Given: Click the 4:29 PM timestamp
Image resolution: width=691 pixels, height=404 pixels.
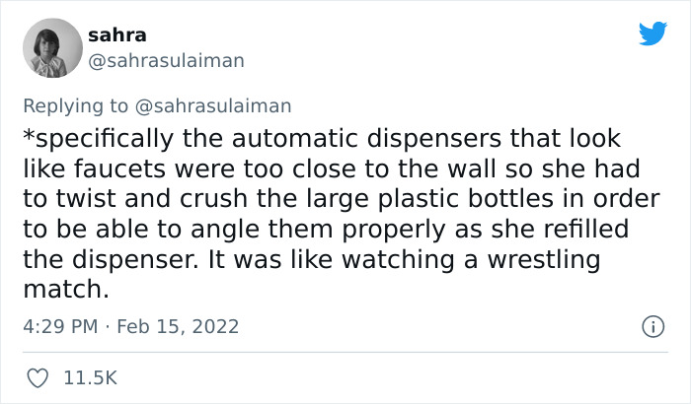Looking at the screenshot, I should click(x=60, y=326).
